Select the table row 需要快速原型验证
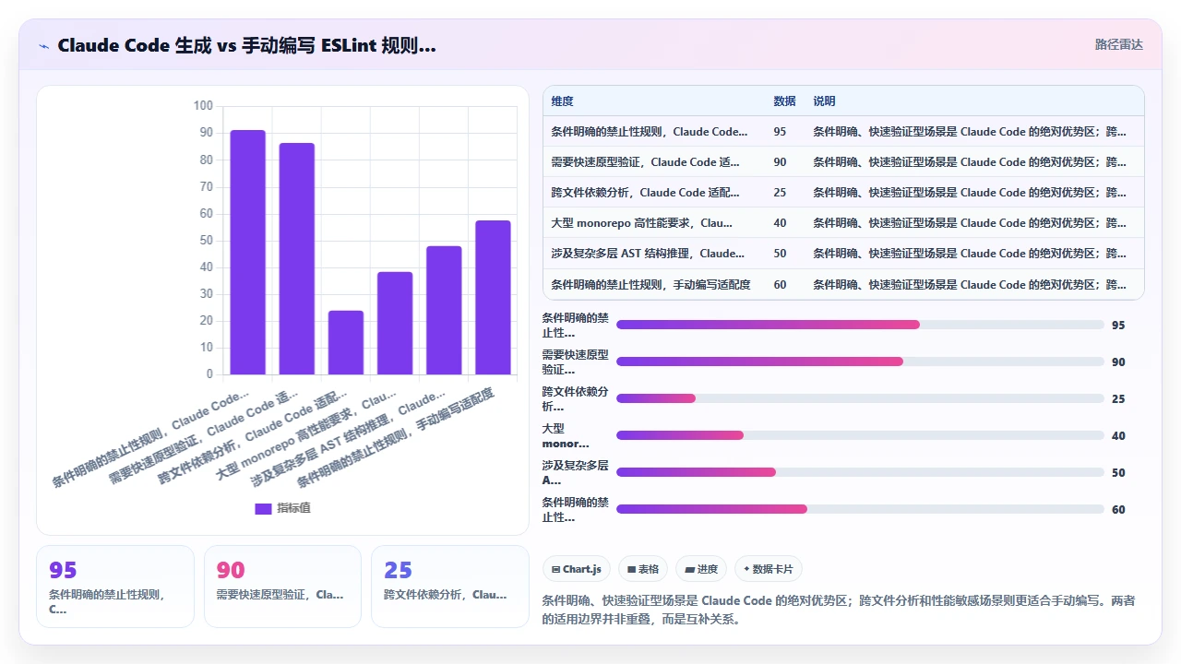 (843, 162)
